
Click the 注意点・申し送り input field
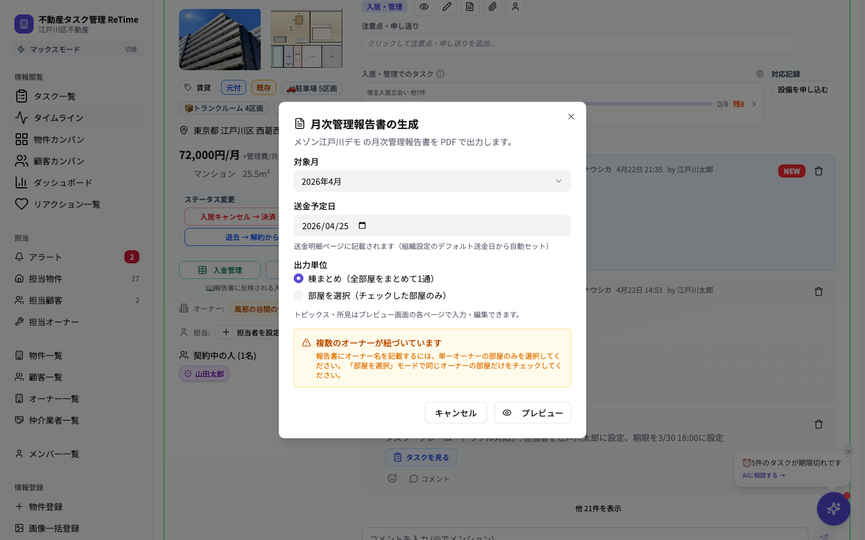point(578,44)
